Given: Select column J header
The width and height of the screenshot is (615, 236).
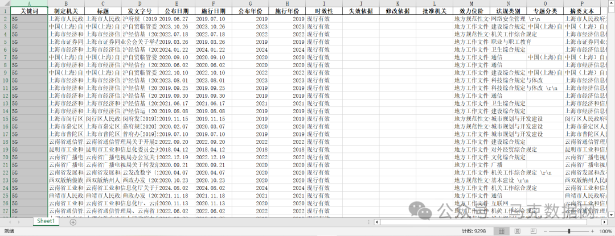Looking at the screenshot, I should click(361, 3).
